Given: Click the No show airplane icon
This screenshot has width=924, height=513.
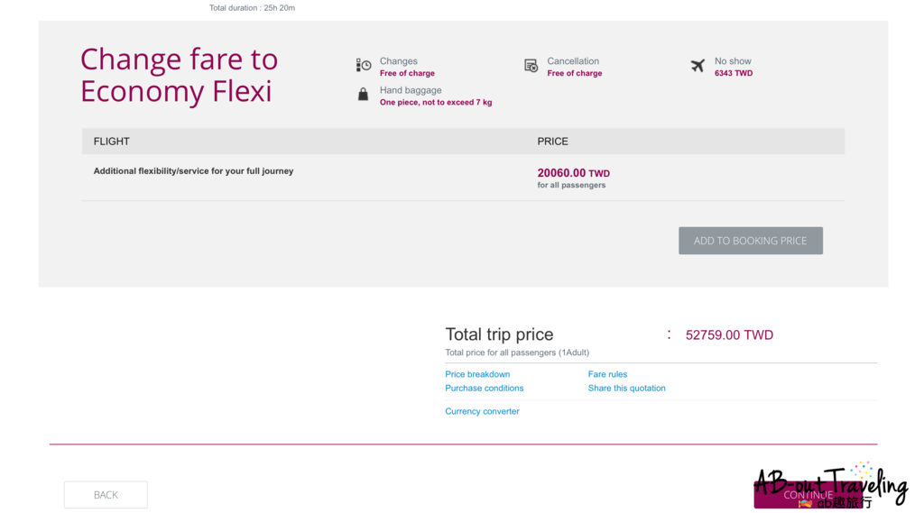Looking at the screenshot, I should tap(698, 66).
